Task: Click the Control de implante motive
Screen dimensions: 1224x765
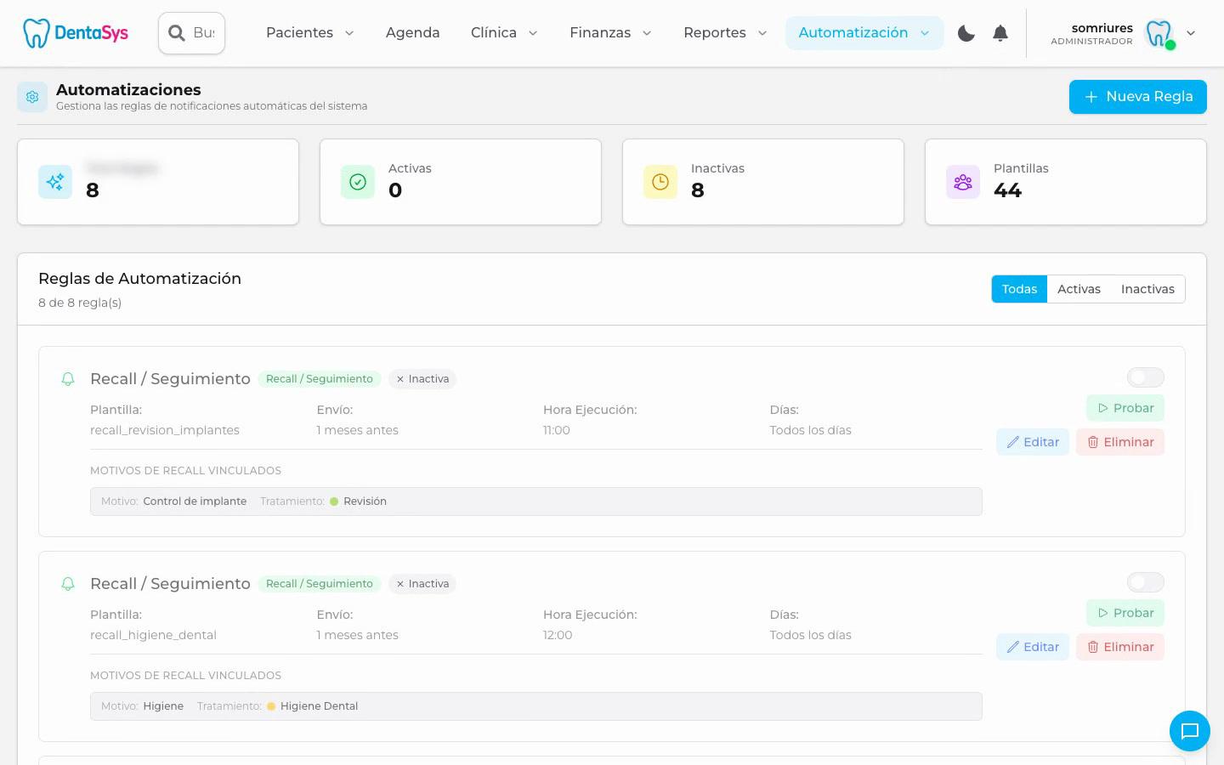Action: pos(195,501)
